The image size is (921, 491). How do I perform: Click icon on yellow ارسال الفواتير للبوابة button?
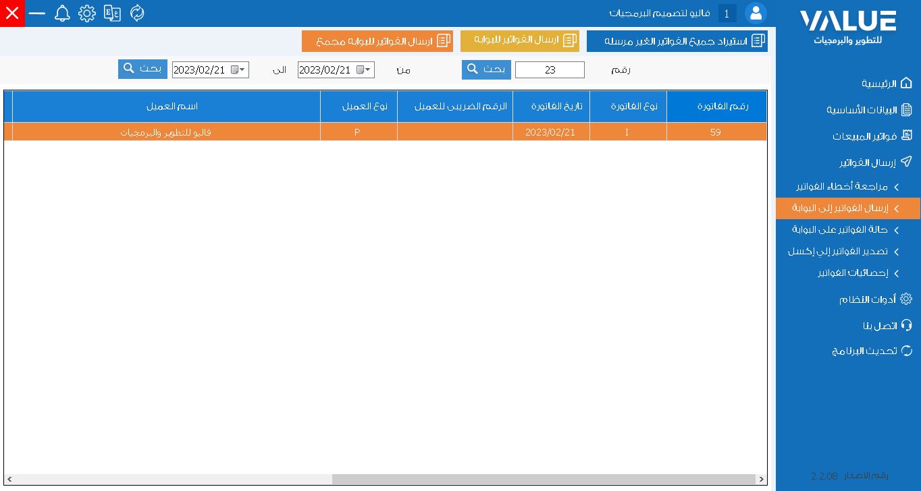click(x=571, y=40)
